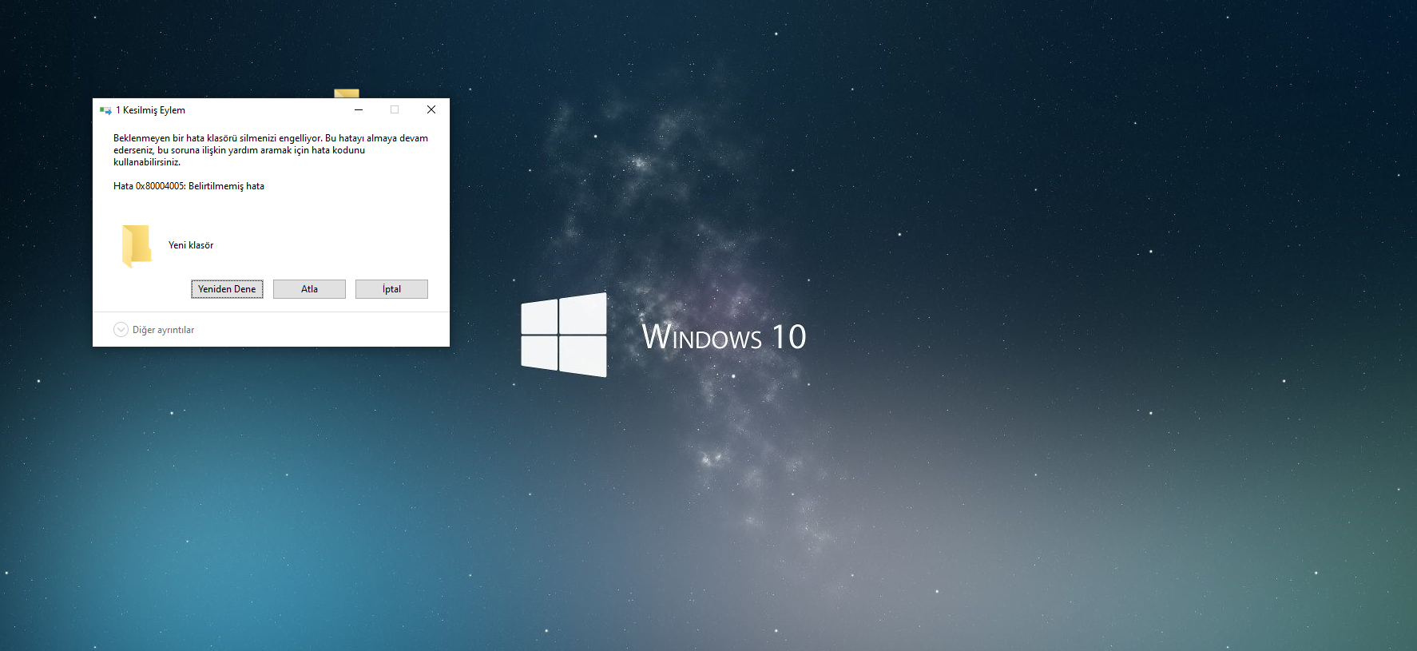Click the 1 Kesilmiş Eylem window title

[x=150, y=110]
